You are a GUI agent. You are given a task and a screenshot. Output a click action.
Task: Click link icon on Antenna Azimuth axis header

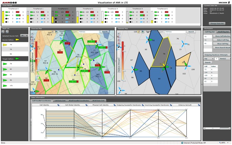199,105
